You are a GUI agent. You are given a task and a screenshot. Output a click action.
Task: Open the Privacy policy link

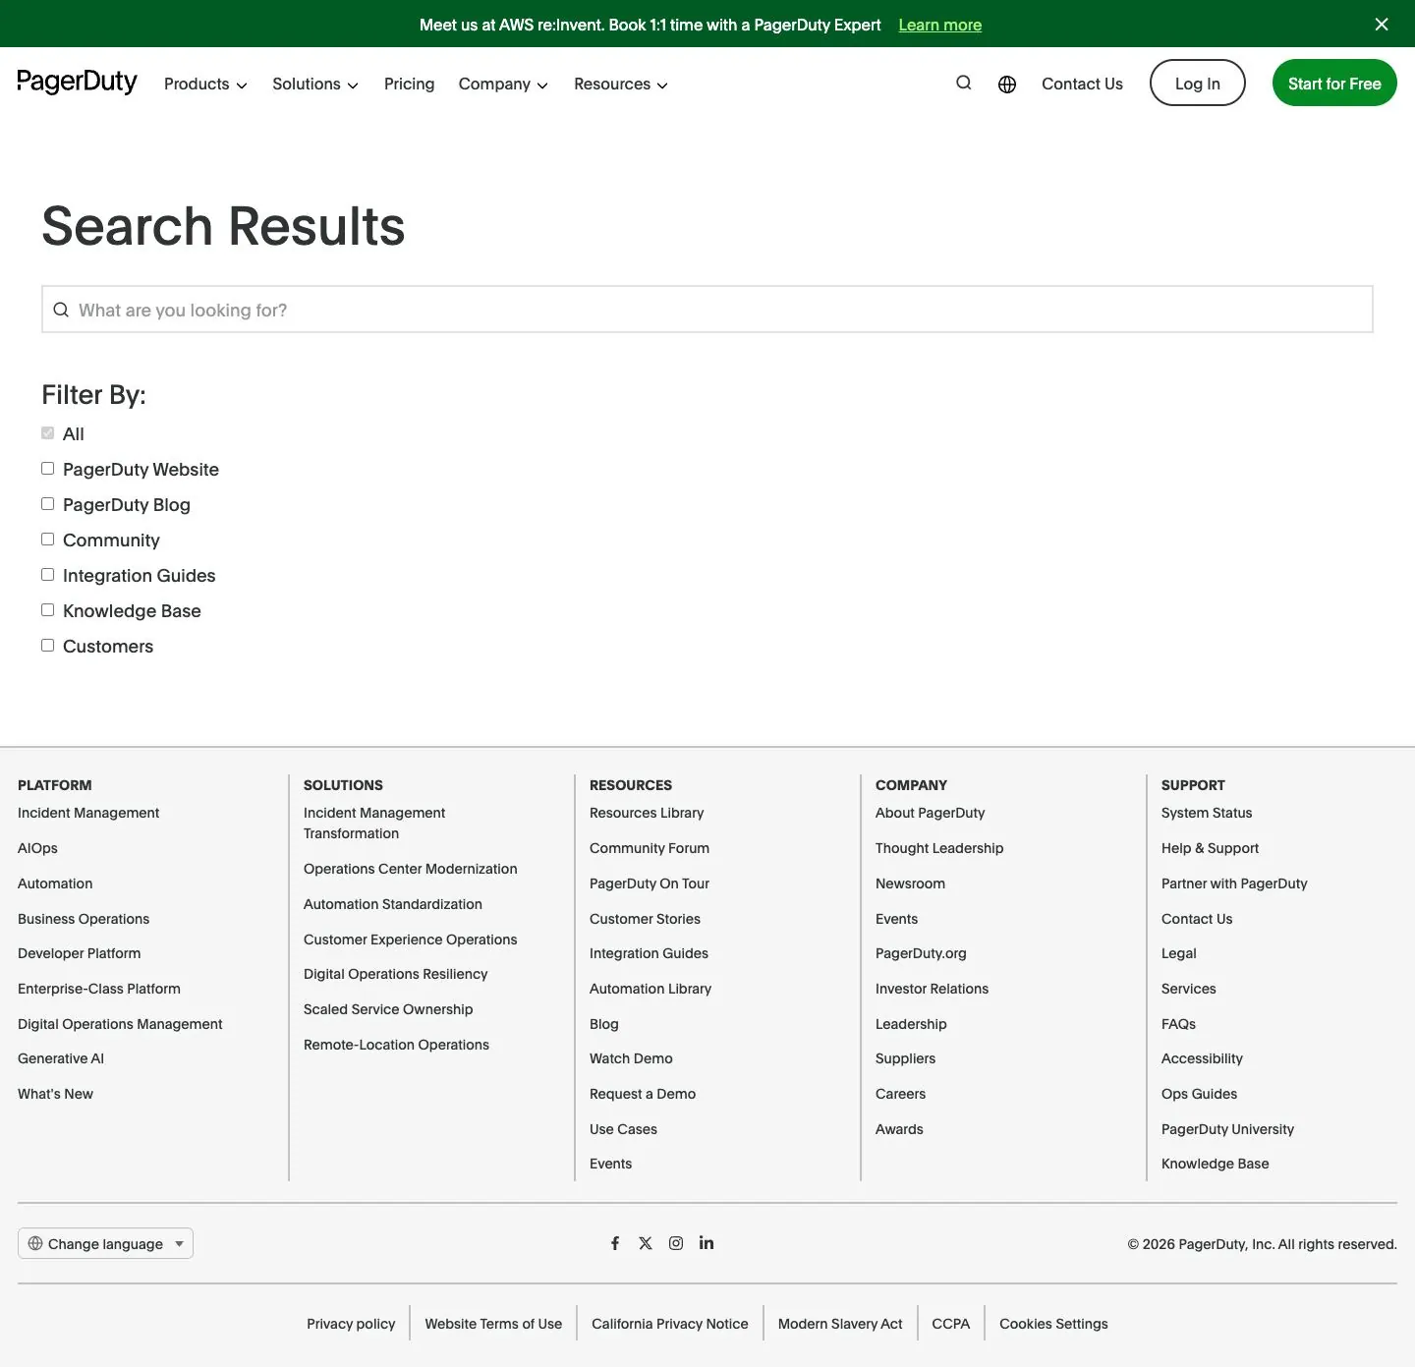point(351,1324)
